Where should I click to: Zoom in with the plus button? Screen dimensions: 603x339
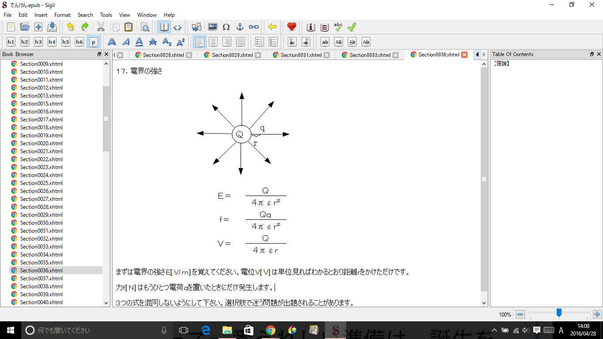click(x=598, y=315)
